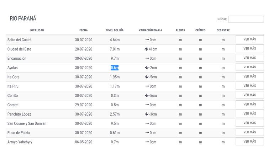Image resolution: width=274 pixels, height=154 pixels.
Task: Click the up arrow icon for Ciudad del Este
Action: (x=146, y=49)
